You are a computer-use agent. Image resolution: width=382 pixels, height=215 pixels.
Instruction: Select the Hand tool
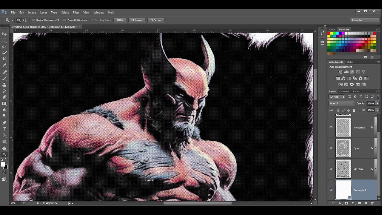(x=4, y=148)
